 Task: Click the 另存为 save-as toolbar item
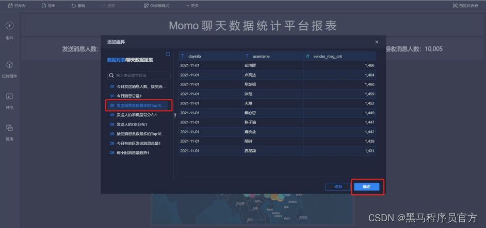point(17,6)
